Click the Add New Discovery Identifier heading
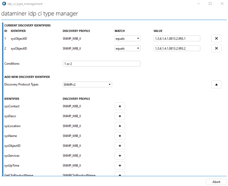 pyautogui.click(x=27, y=77)
